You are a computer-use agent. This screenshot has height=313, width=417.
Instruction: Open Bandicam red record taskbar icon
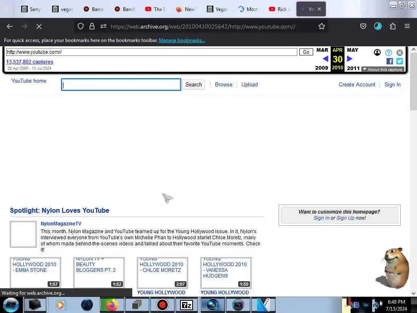[x=162, y=305]
